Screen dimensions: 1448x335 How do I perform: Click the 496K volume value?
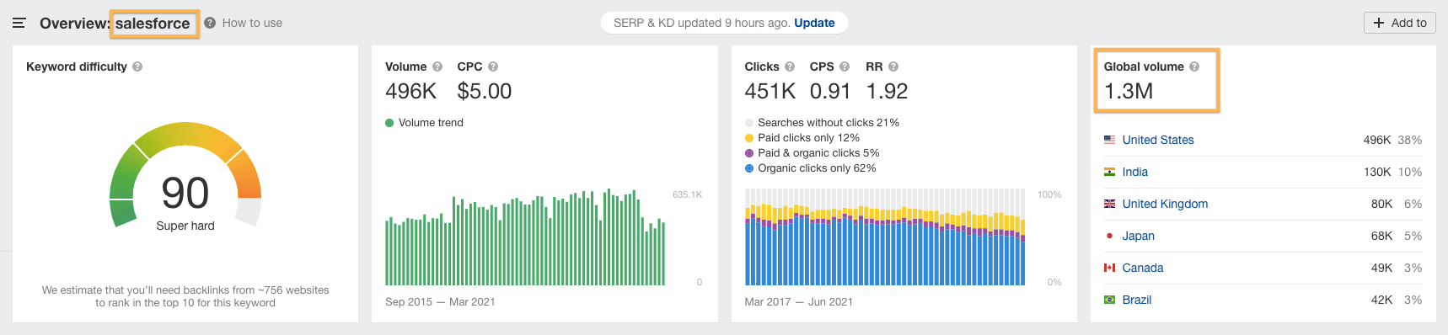click(410, 91)
